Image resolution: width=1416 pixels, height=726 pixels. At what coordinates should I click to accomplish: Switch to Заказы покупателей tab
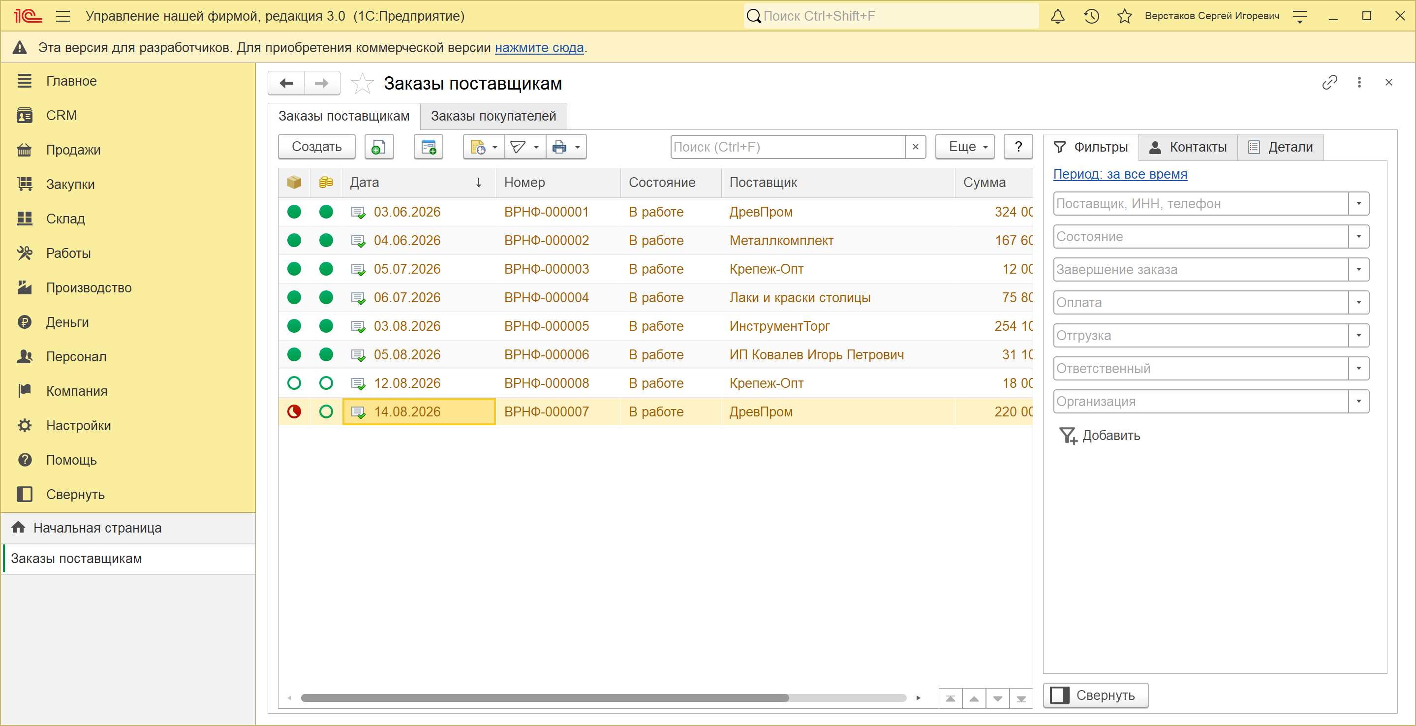[x=493, y=116]
